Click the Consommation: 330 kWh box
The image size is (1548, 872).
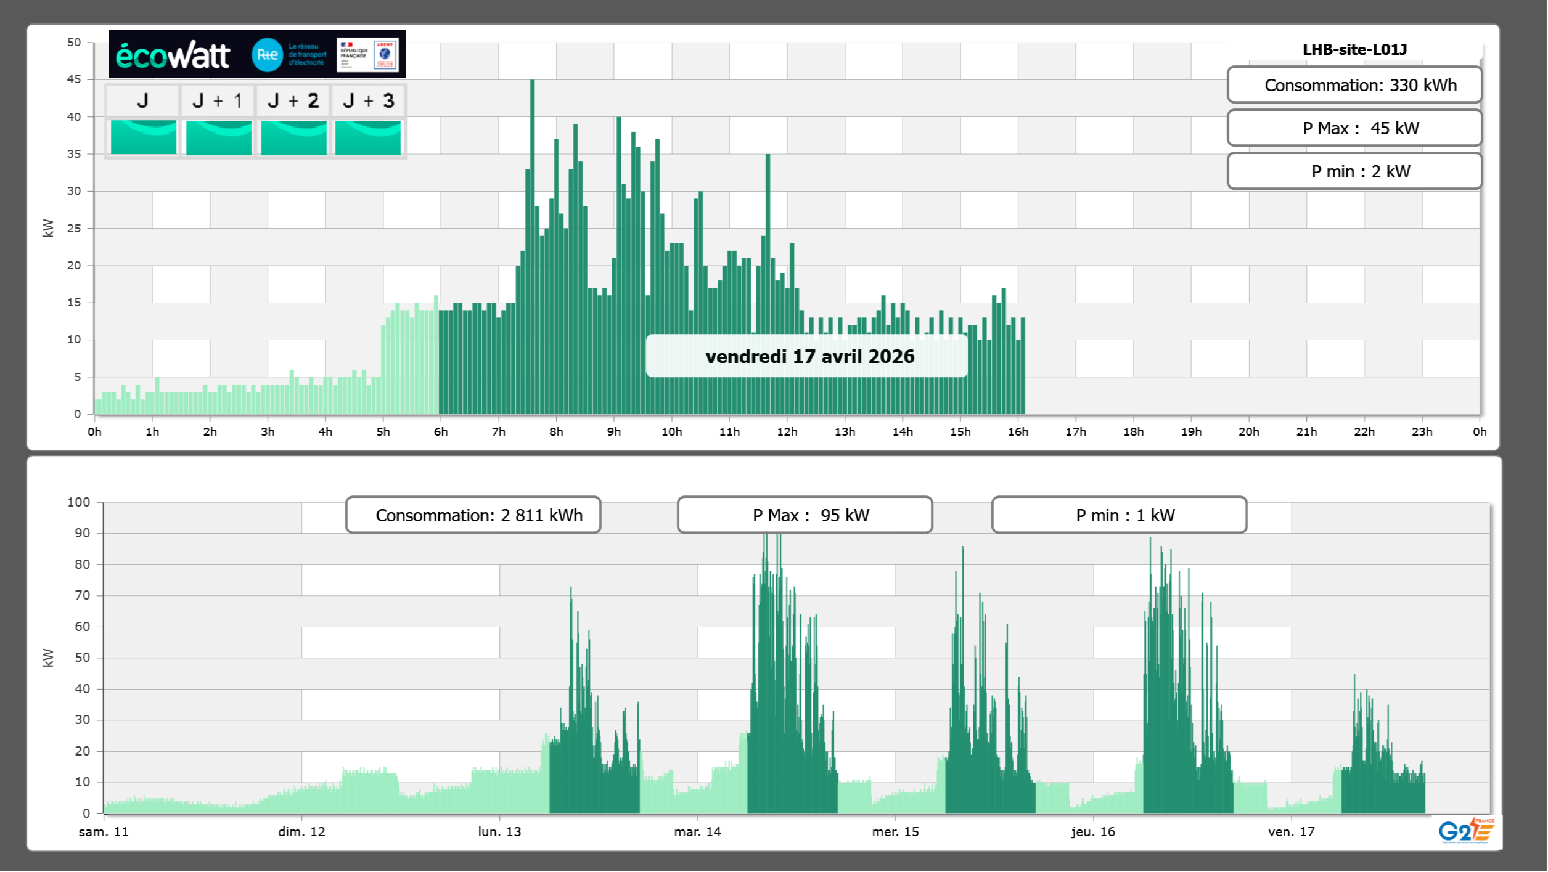(1354, 85)
